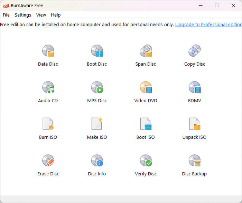
Task: Start the Copy Disc tool icon
Action: [194, 51]
